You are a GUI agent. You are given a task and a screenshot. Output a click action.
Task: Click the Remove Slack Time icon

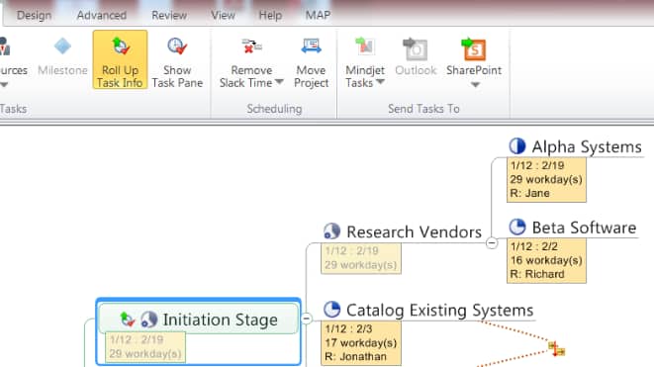251,46
